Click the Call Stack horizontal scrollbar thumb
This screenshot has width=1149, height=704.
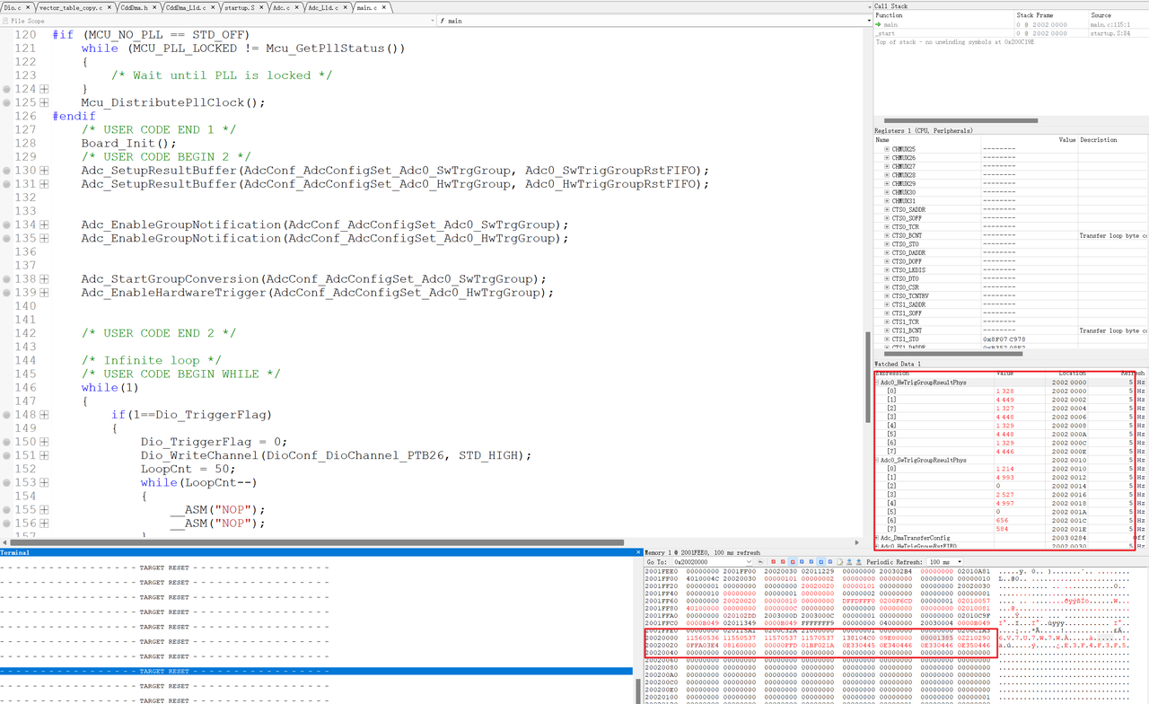(x=960, y=120)
